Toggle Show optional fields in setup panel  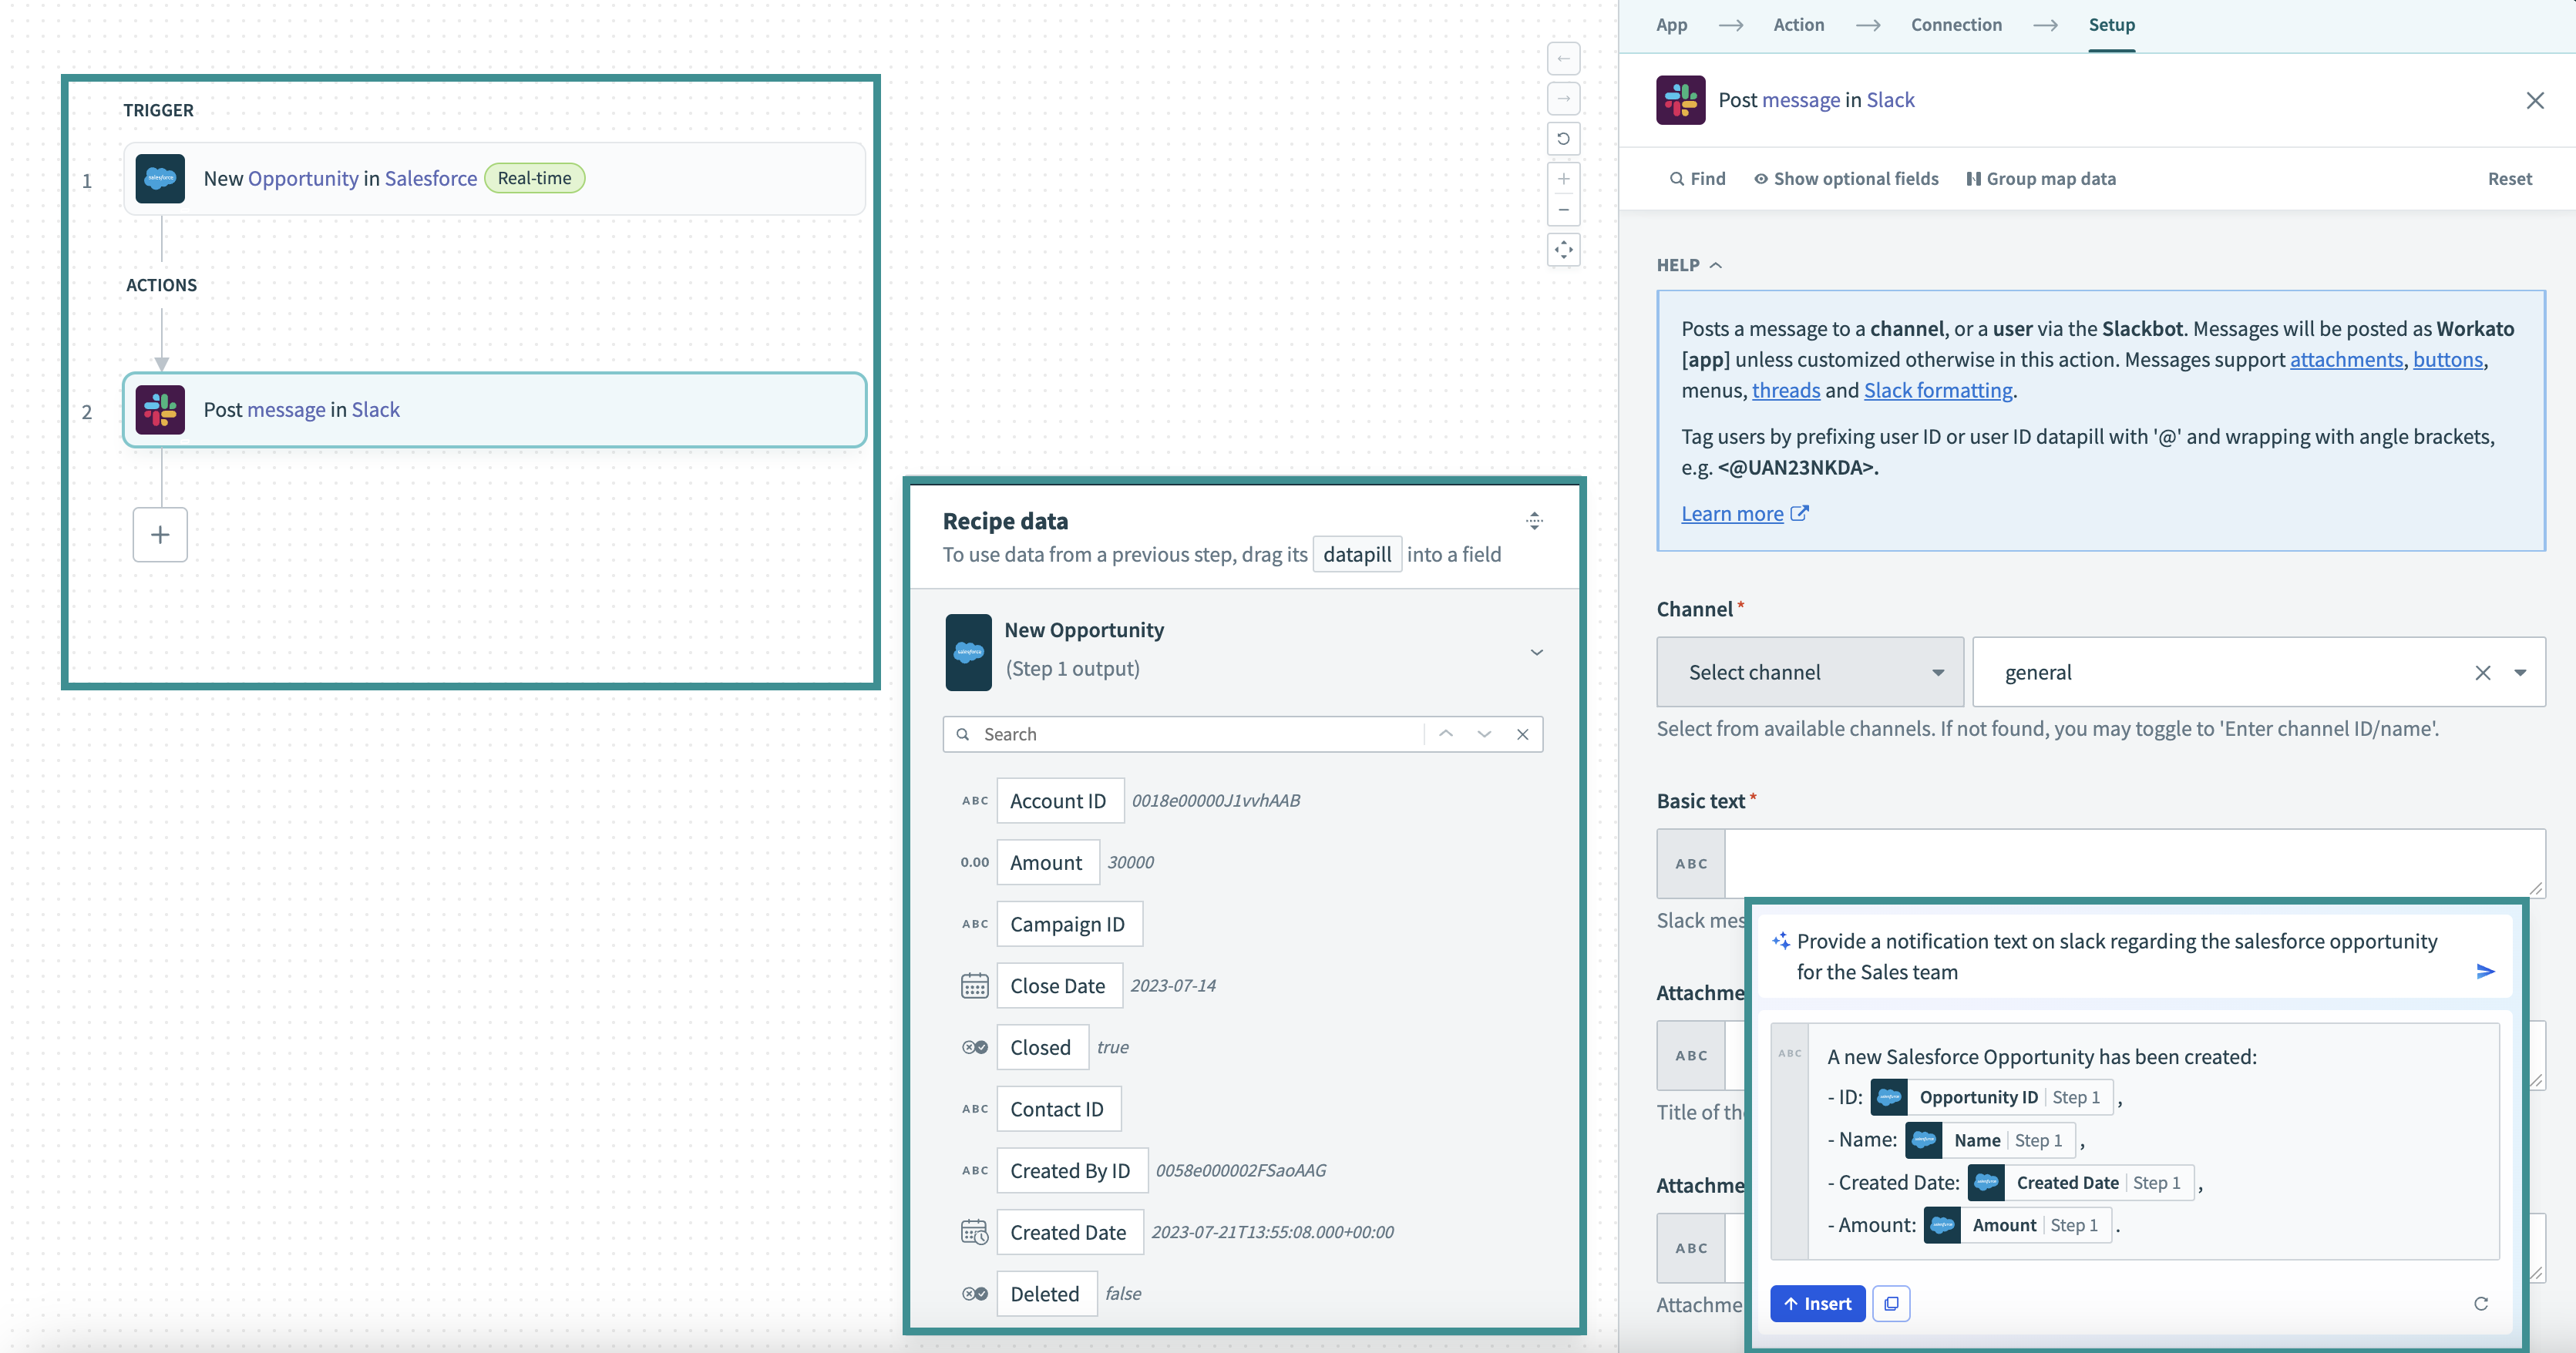1845,177
